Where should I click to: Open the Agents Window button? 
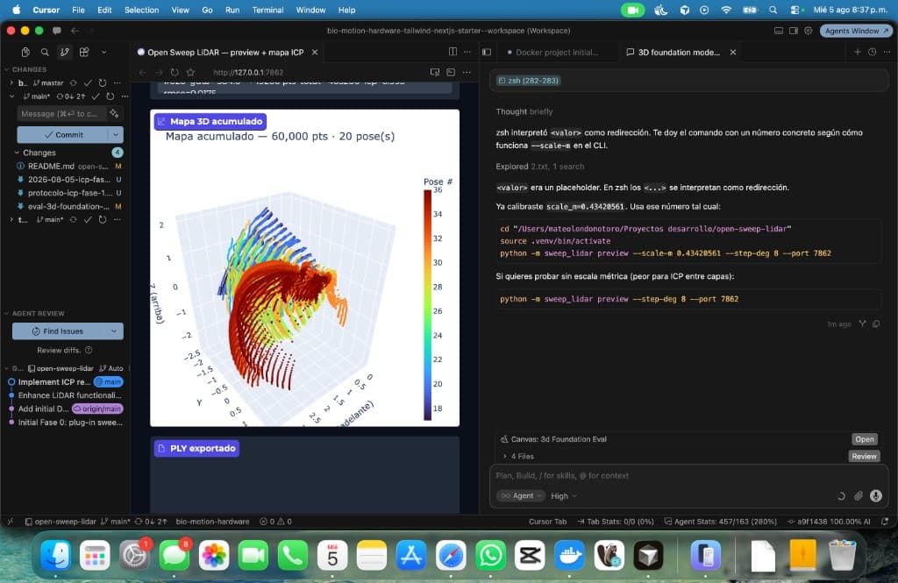pyautogui.click(x=856, y=31)
